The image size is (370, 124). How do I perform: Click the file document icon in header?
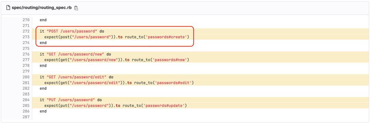(x=8, y=8)
